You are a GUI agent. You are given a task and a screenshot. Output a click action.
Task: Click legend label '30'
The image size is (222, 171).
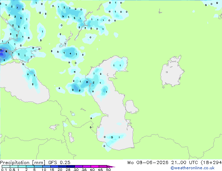[76, 170]
